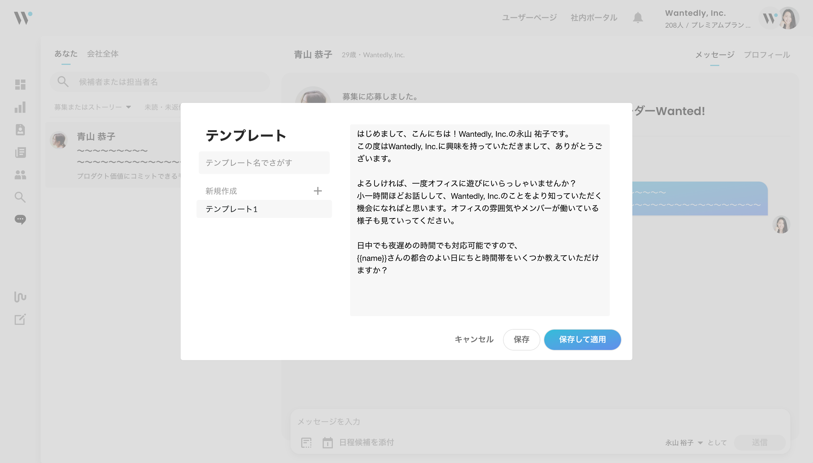Viewport: 813px width, 463px height.
Task: Expand the 募集またはストーリー filter dropdown
Action: 92,107
